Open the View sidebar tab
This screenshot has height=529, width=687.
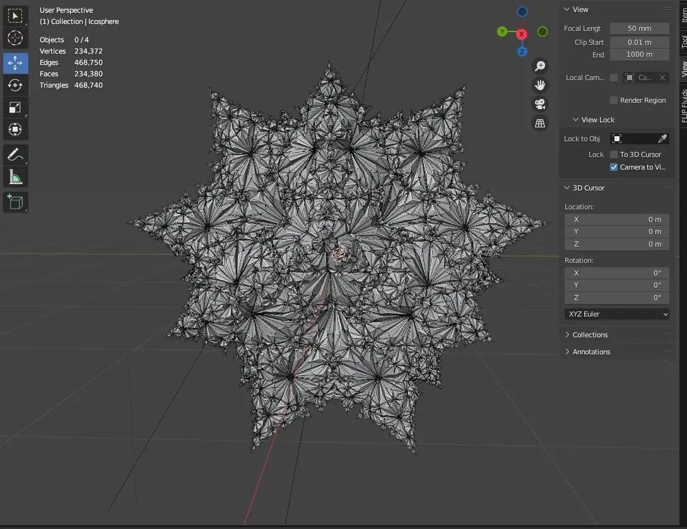point(683,69)
